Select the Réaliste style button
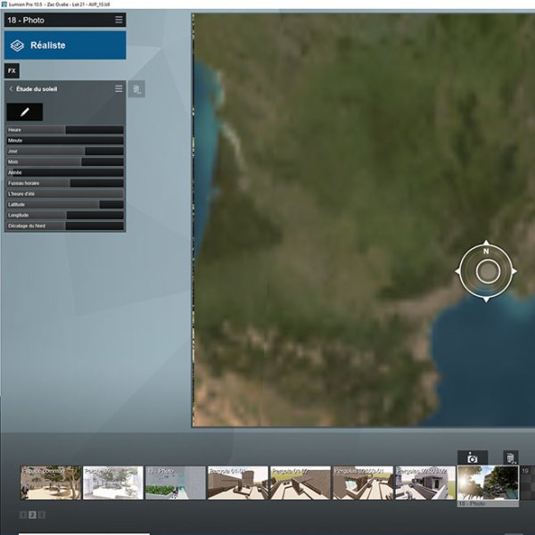This screenshot has width=535, height=535. coord(65,45)
